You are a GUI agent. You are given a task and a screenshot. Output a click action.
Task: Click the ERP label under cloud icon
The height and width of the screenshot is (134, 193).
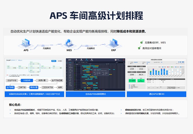[113, 50]
